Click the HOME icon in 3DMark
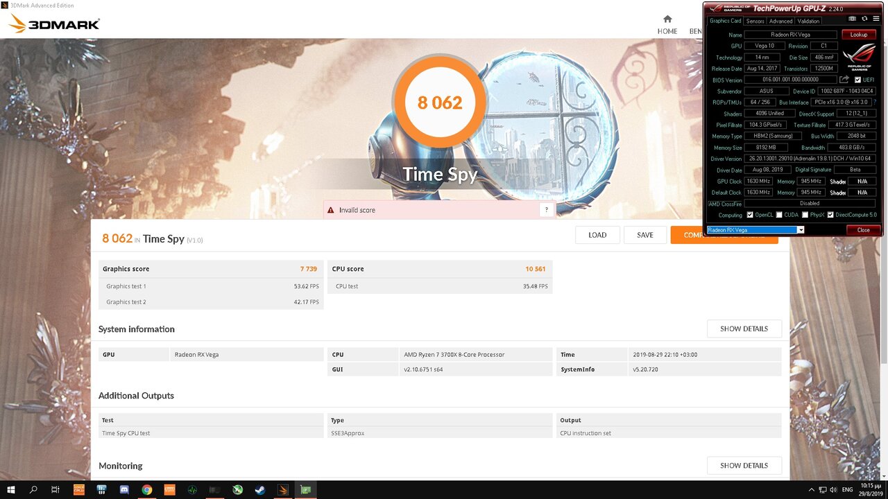 pyautogui.click(x=667, y=19)
